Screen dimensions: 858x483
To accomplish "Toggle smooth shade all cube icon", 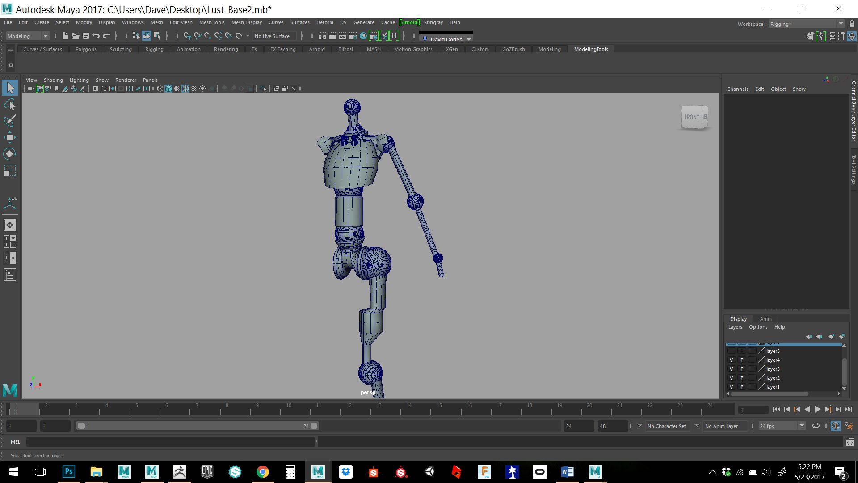I will (168, 89).
